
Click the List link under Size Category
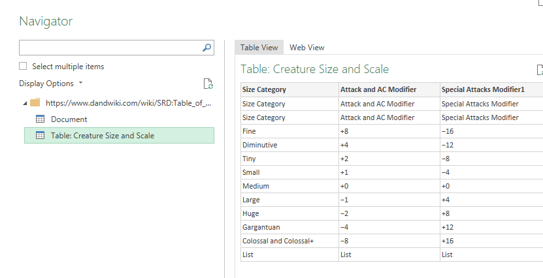248,255
